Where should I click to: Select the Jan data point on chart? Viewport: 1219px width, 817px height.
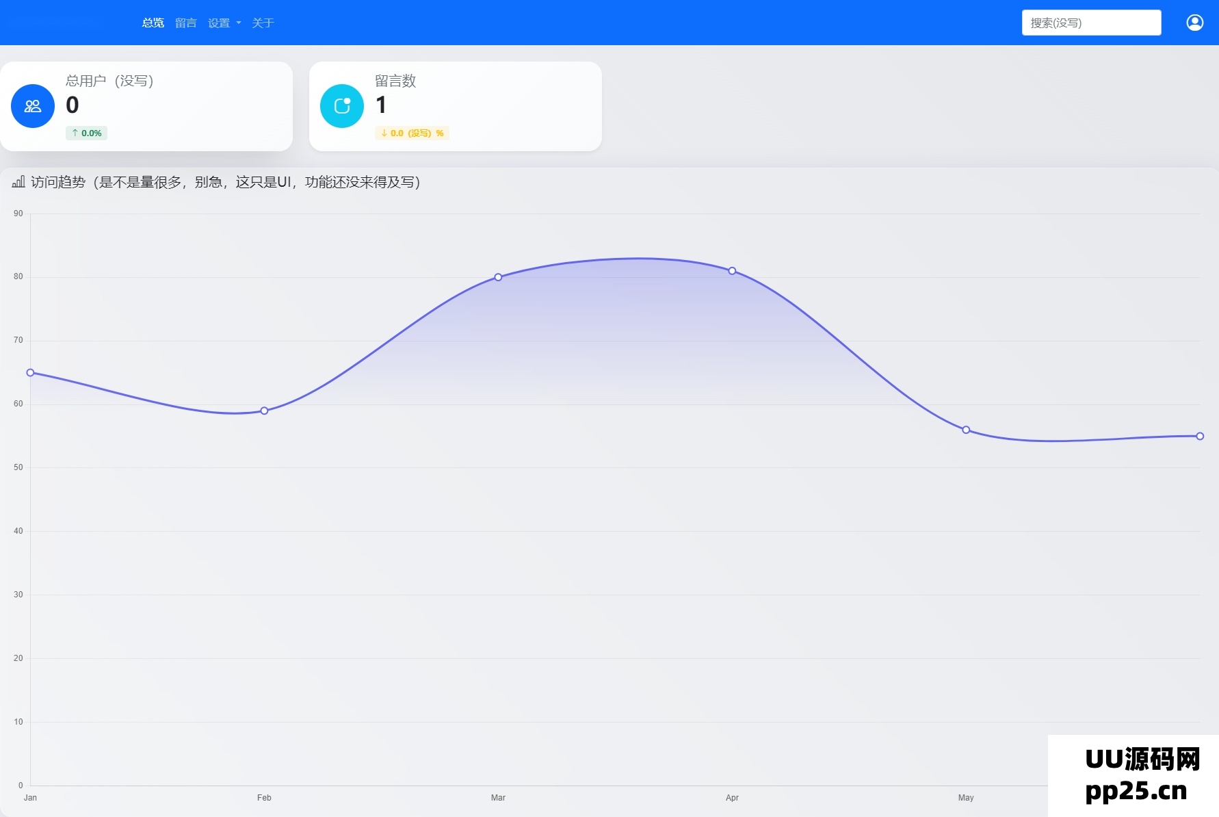pos(30,373)
